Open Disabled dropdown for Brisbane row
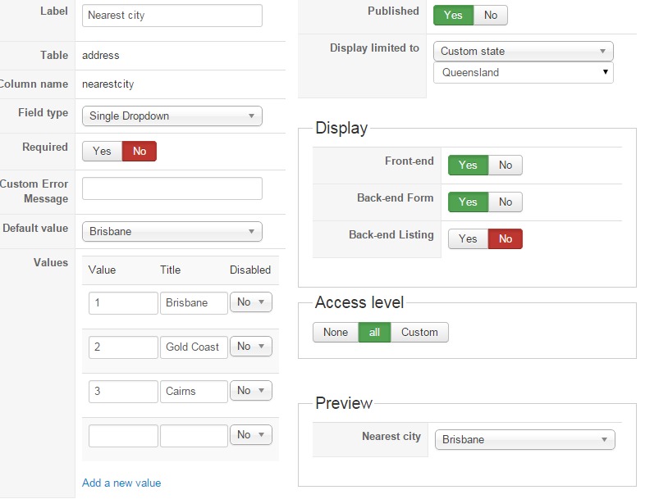Viewport: 645px width, 499px height. click(x=250, y=302)
